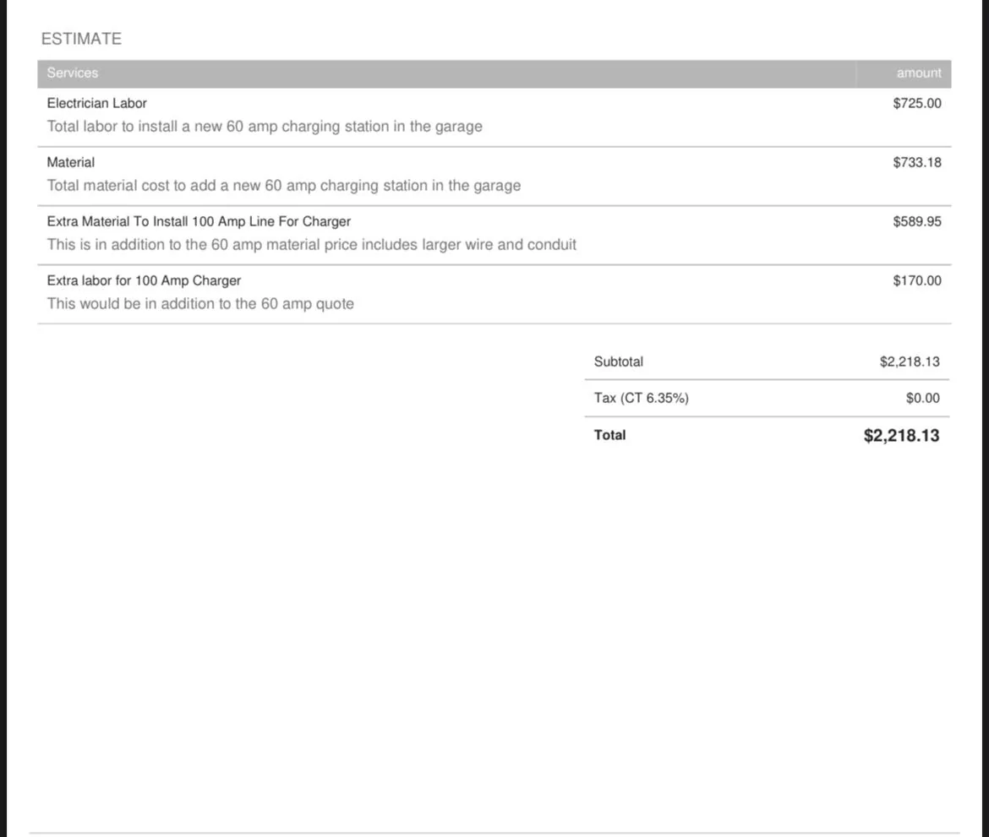
Task: Click the Tax (CT 6.35%) label
Action: (642, 398)
